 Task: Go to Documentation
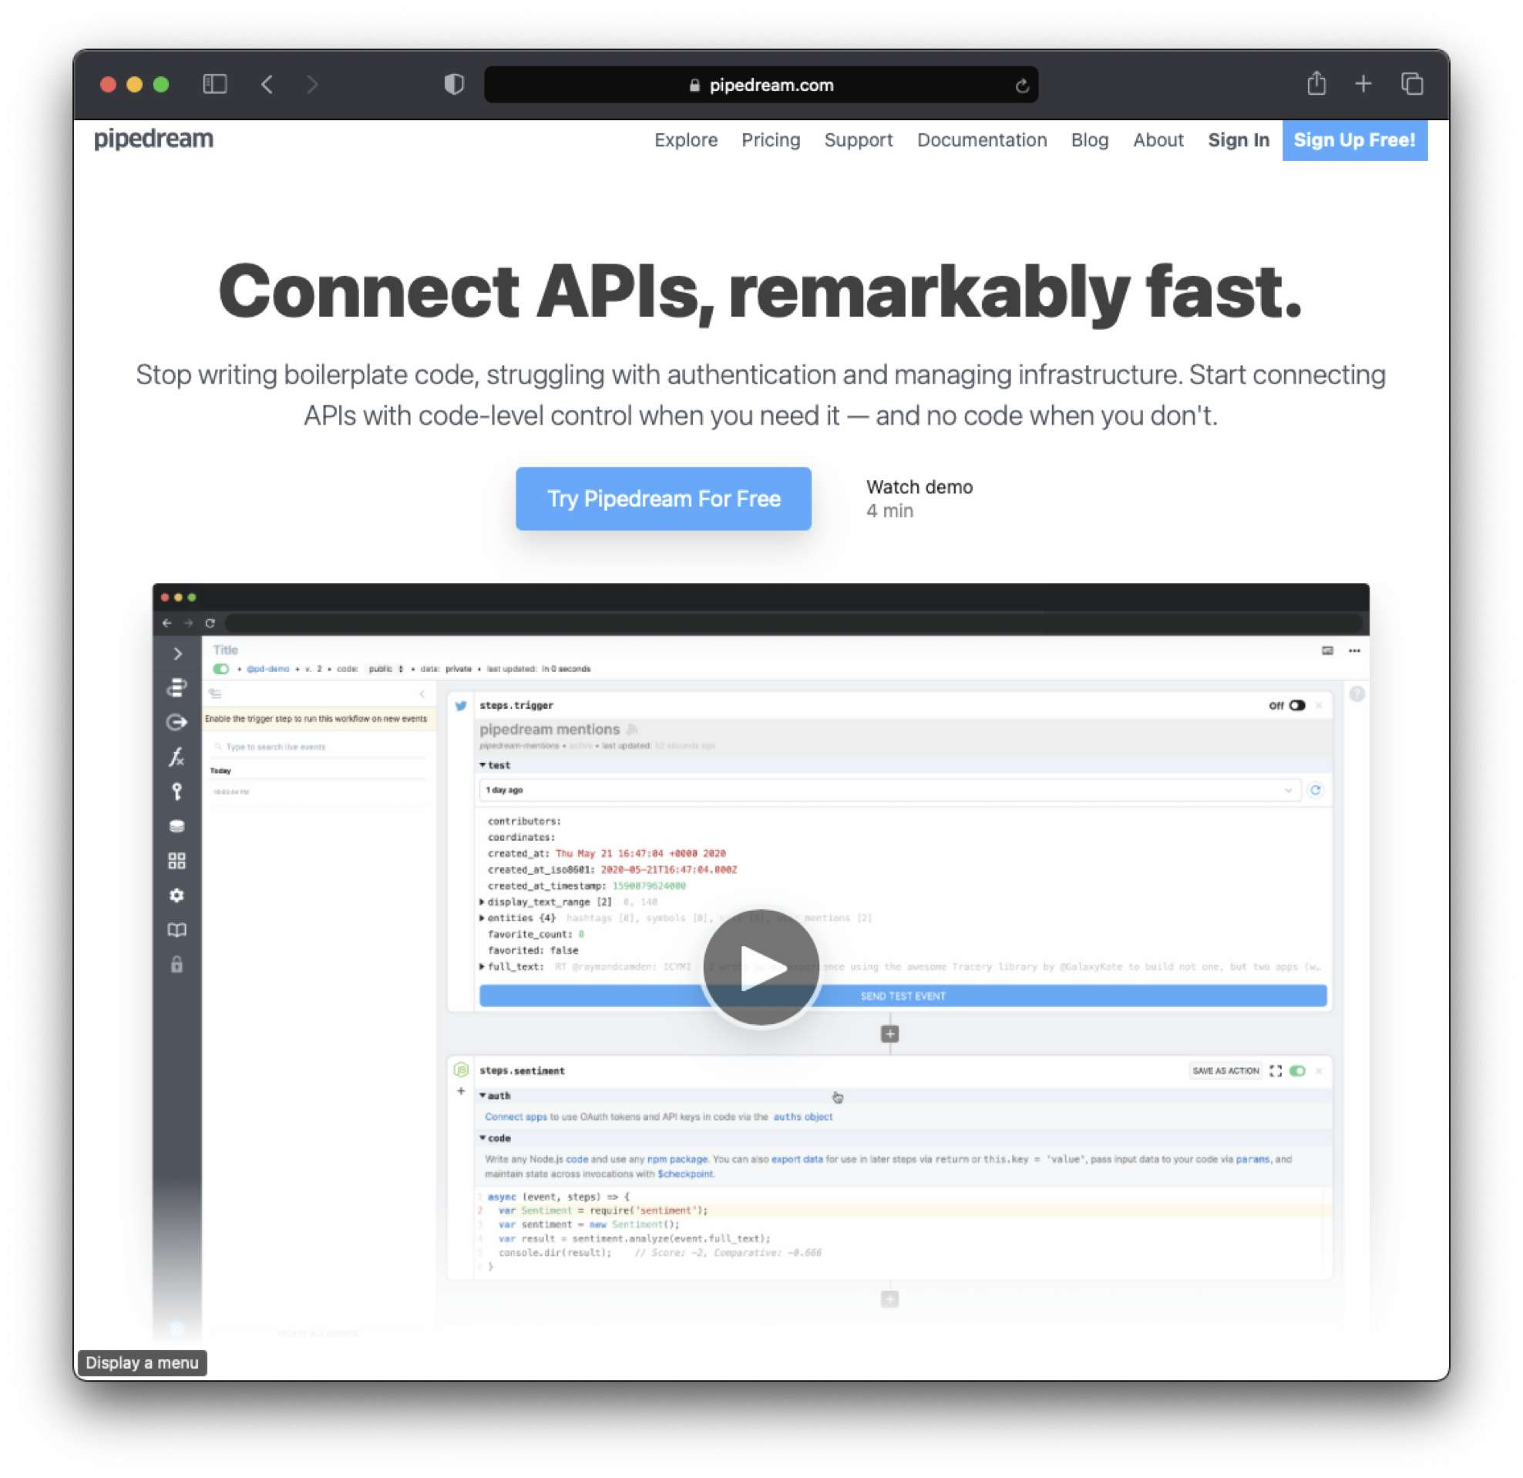(981, 140)
